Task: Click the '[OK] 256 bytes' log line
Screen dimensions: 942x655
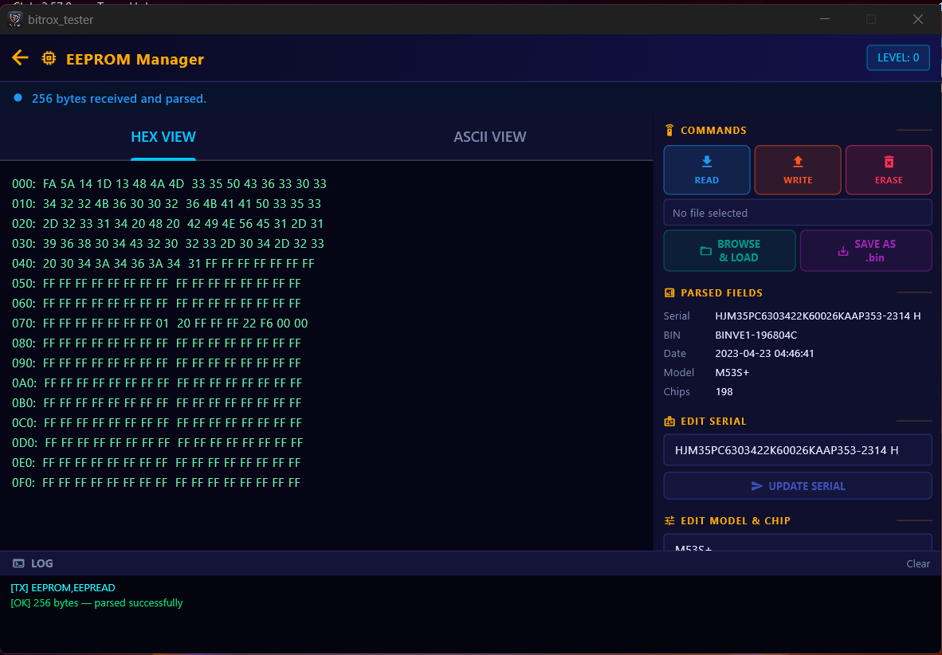Action: [96, 602]
